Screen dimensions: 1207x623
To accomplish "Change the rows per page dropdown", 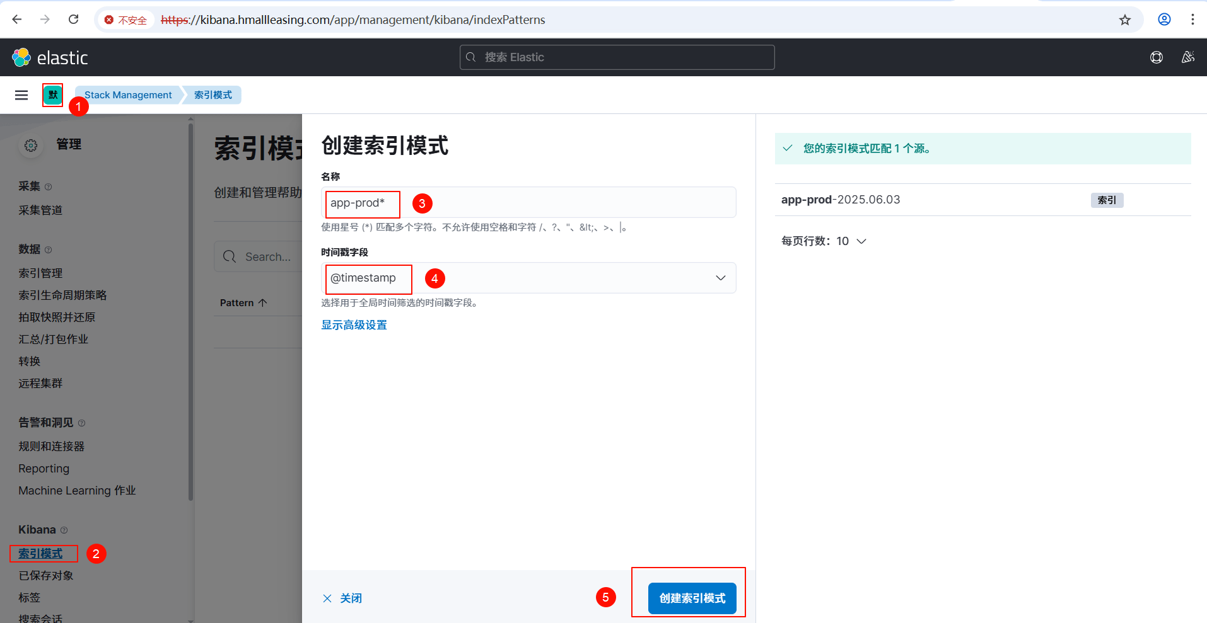I will [824, 241].
